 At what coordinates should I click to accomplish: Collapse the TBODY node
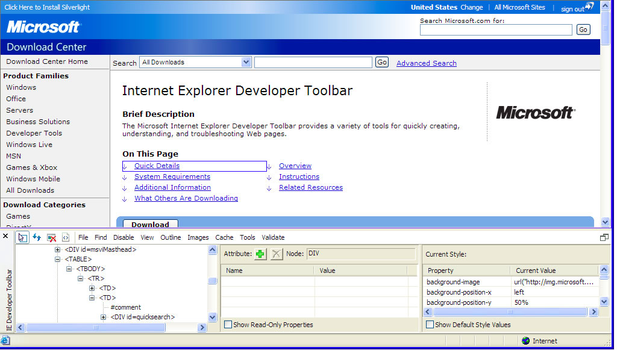click(x=69, y=269)
